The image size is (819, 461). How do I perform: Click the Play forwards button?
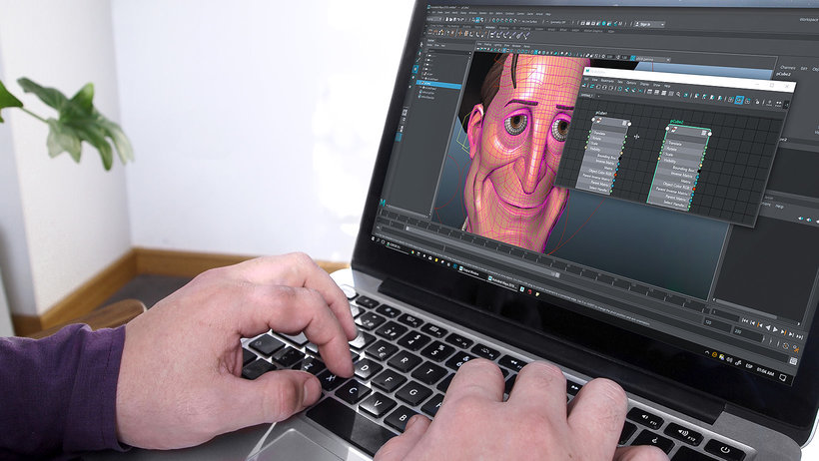(775, 329)
